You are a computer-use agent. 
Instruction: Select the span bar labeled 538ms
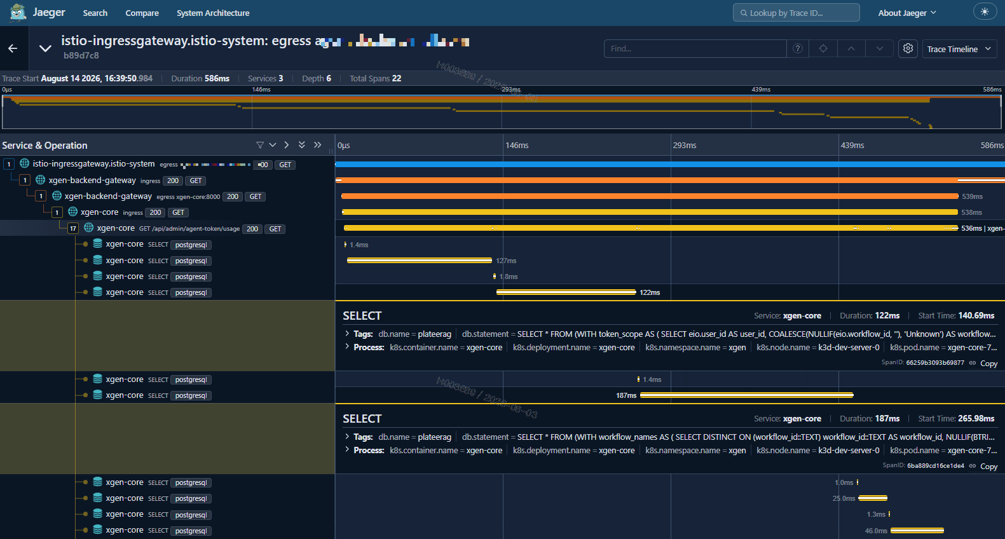[x=650, y=212]
